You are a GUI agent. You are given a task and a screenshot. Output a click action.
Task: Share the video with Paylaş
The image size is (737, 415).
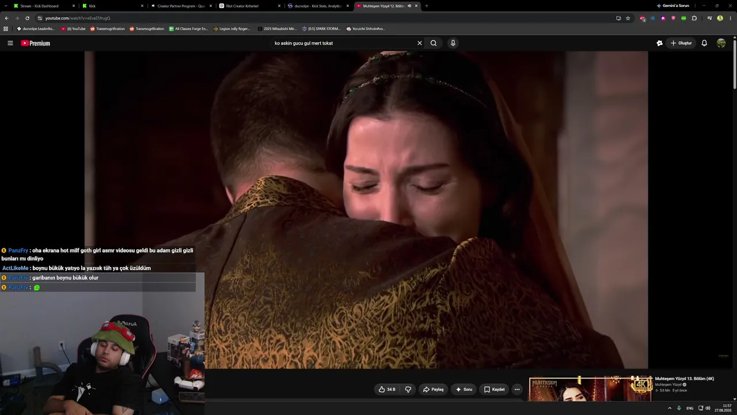433,390
